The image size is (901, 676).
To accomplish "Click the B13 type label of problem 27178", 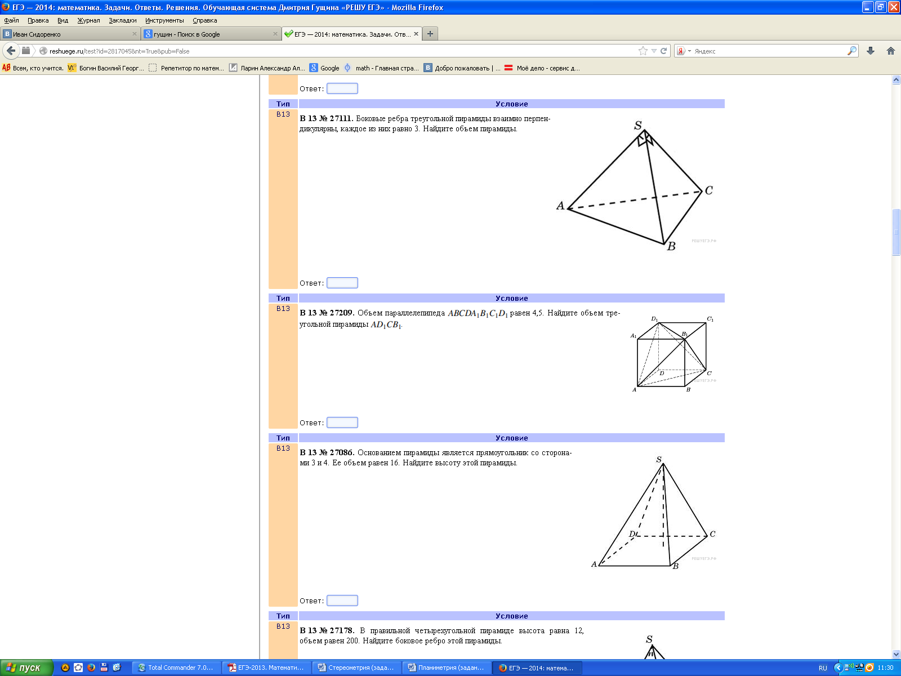I will pyautogui.click(x=283, y=626).
